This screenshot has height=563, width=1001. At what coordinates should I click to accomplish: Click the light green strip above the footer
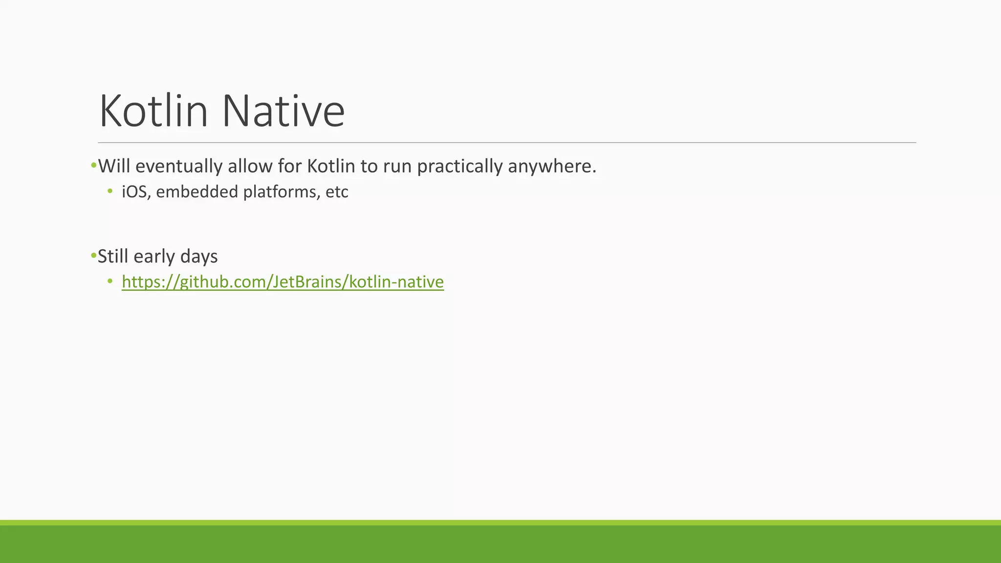click(500, 522)
